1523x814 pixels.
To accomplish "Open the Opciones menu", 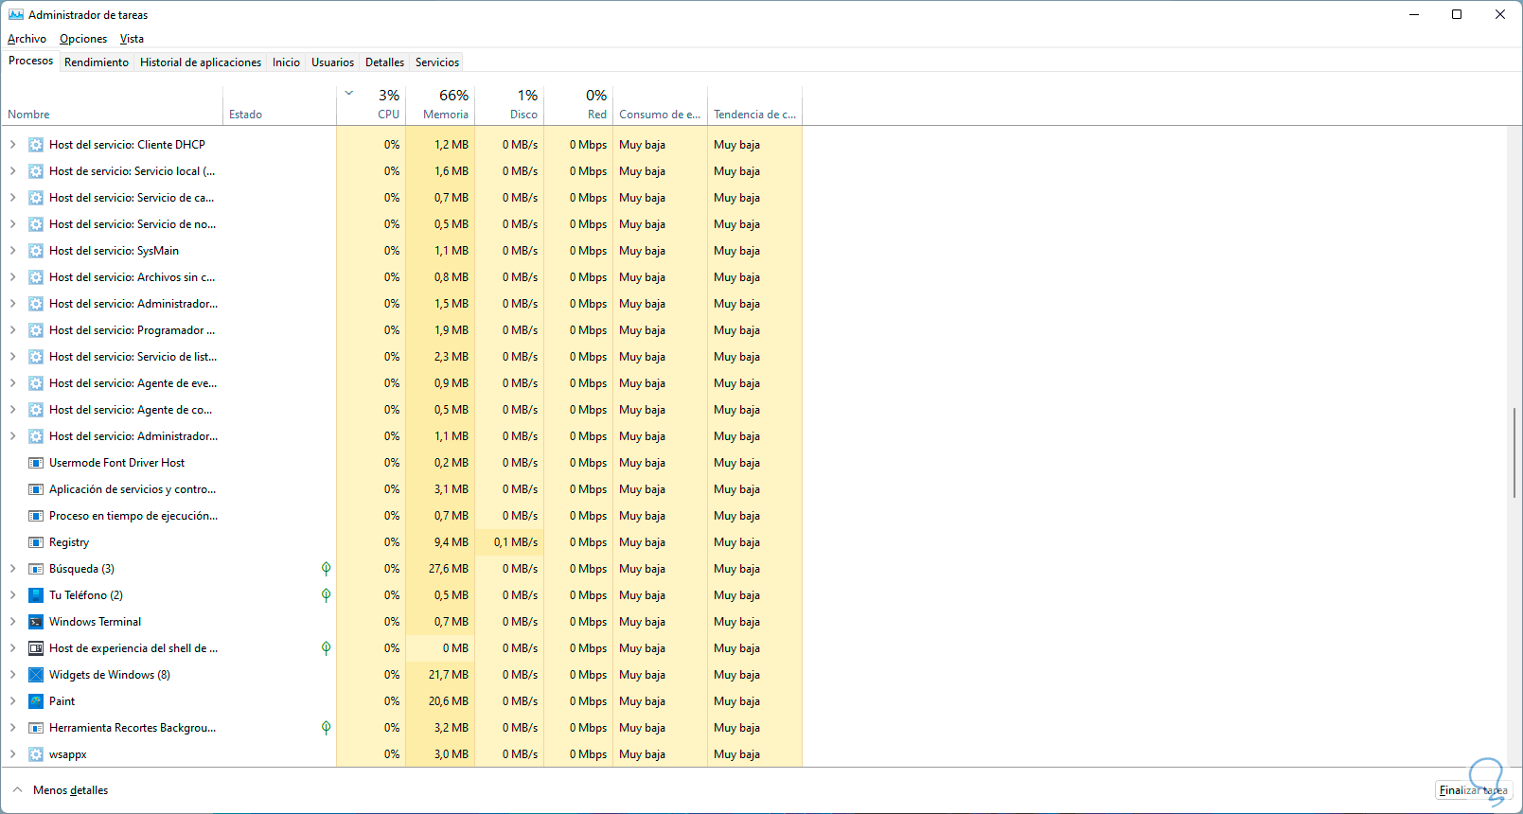I will coord(83,39).
